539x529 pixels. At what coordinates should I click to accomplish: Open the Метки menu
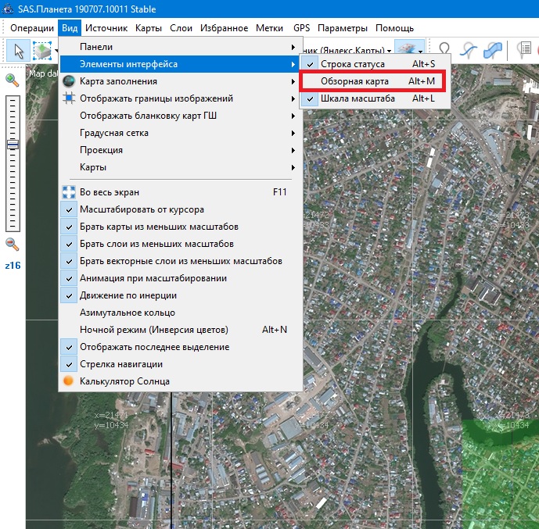tap(269, 28)
